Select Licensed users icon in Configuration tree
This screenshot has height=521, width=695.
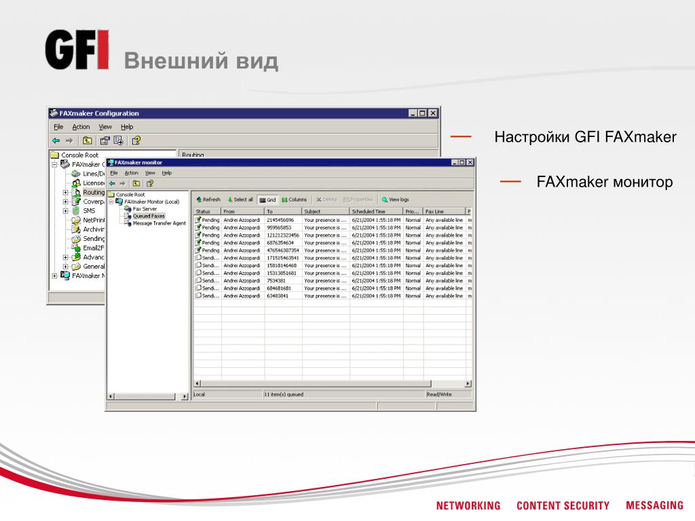tap(76, 183)
